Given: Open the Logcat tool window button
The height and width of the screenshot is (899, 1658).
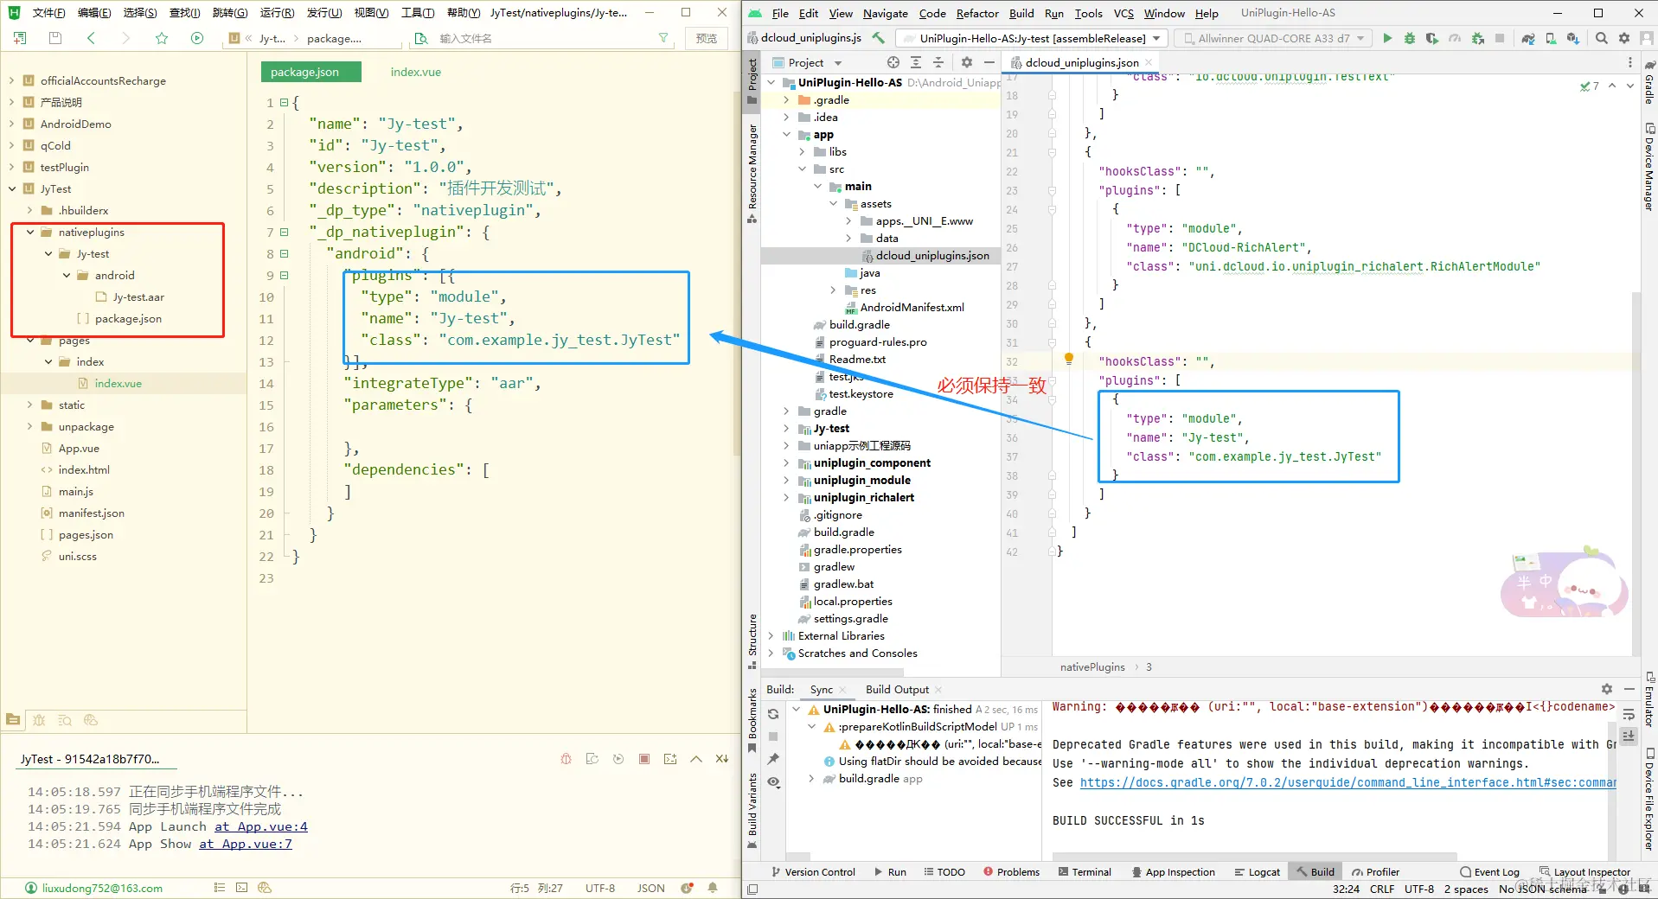Looking at the screenshot, I should [1257, 872].
